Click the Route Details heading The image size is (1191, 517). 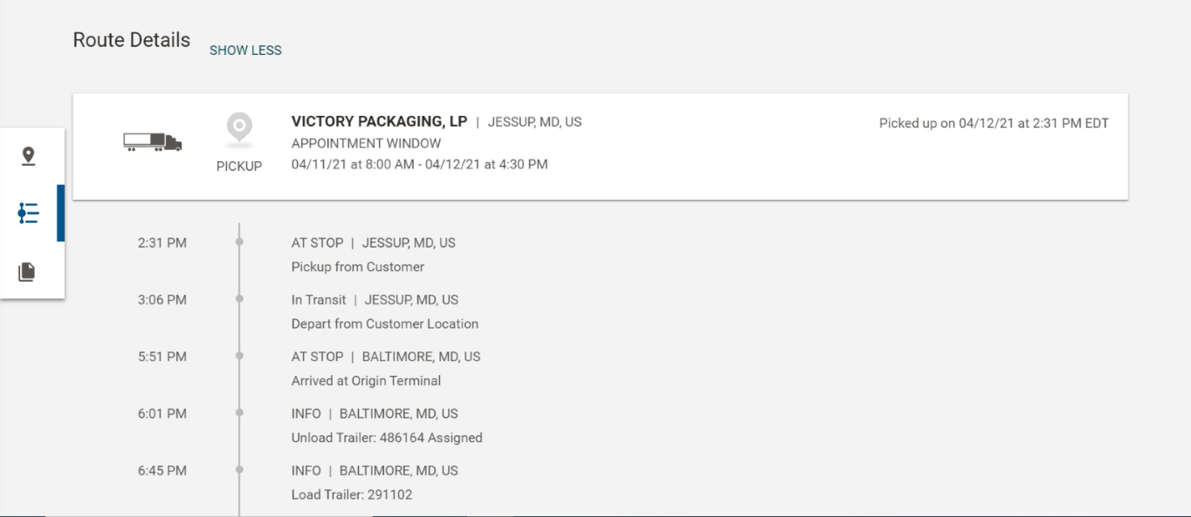coord(131,40)
